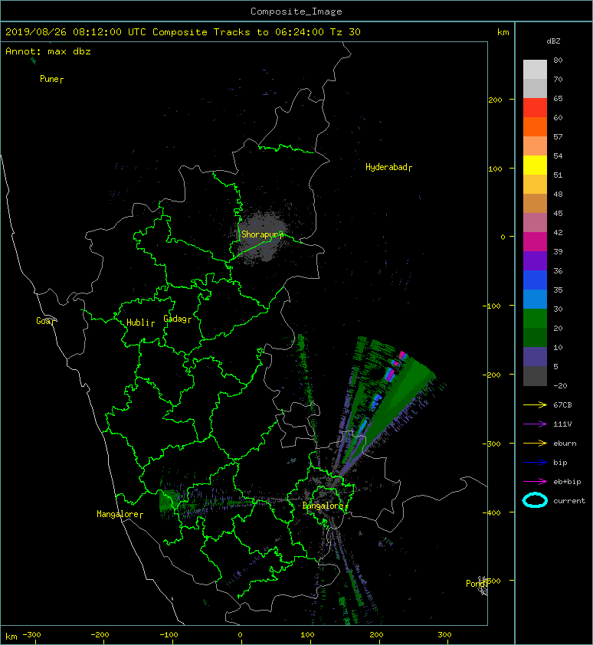The image size is (593, 645).
Task: Click the magenta eb+bip arrow legend icon
Action: (535, 482)
